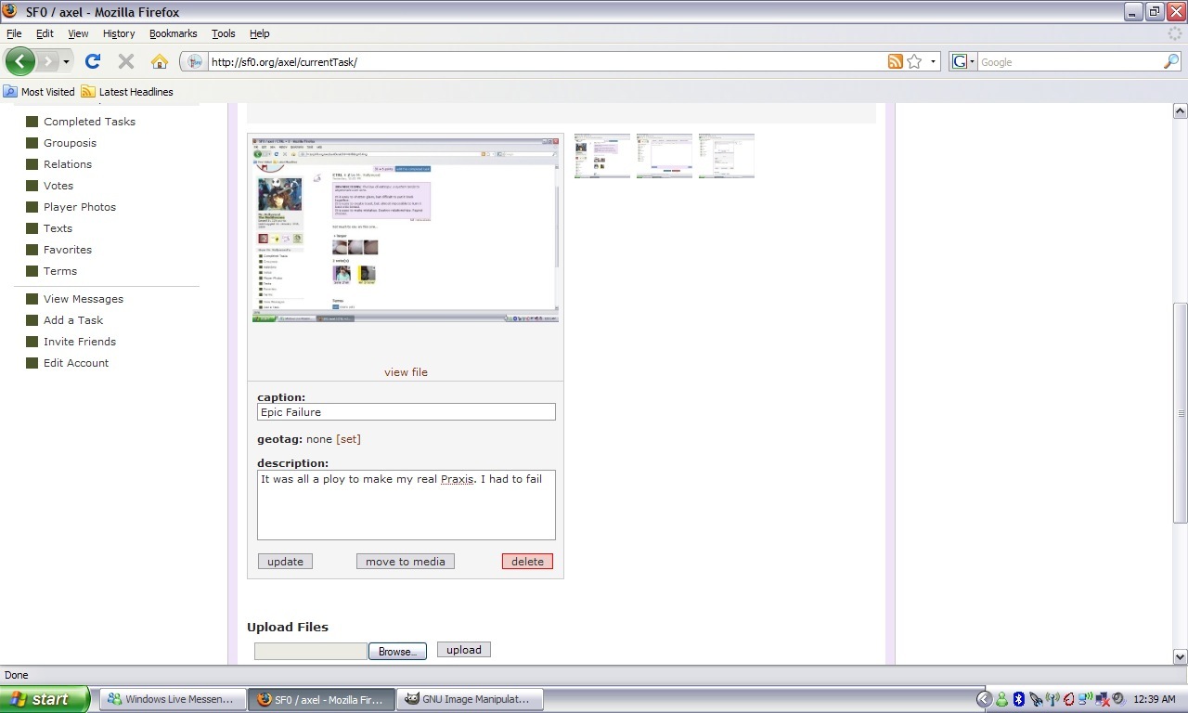The height and width of the screenshot is (713, 1188).
Task: Click the Firefox back arrow button
Action: [x=19, y=62]
